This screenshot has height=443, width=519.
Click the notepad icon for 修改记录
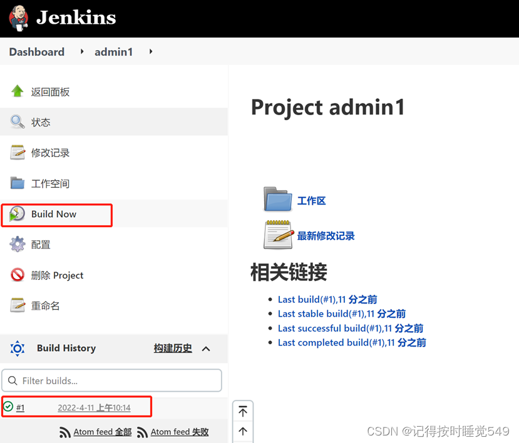(17, 152)
